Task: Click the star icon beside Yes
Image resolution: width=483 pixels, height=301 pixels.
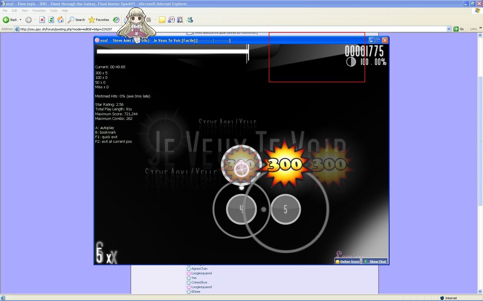Action: click(189, 278)
